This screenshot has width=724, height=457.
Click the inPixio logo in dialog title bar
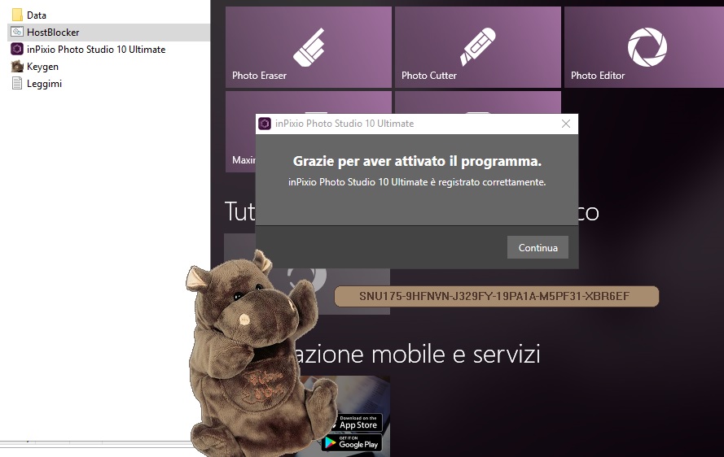click(265, 124)
